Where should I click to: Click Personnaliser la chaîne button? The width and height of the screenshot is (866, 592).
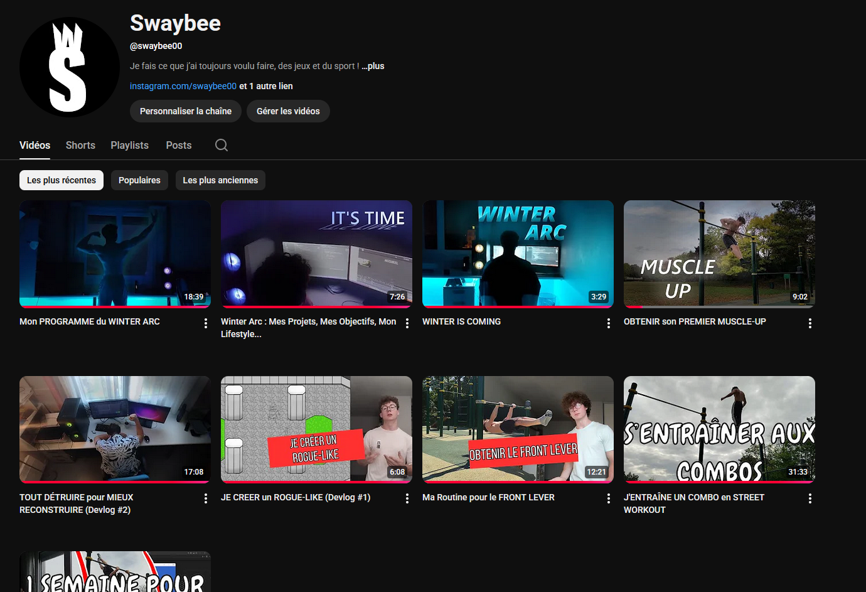186,111
